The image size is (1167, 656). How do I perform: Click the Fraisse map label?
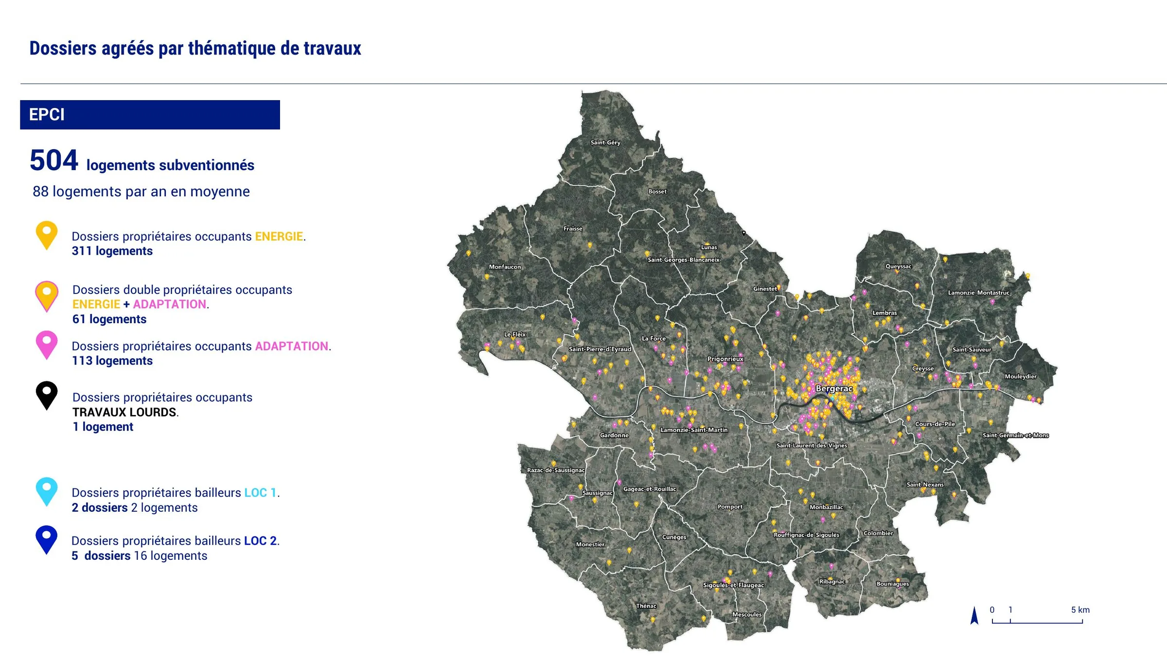click(x=573, y=228)
